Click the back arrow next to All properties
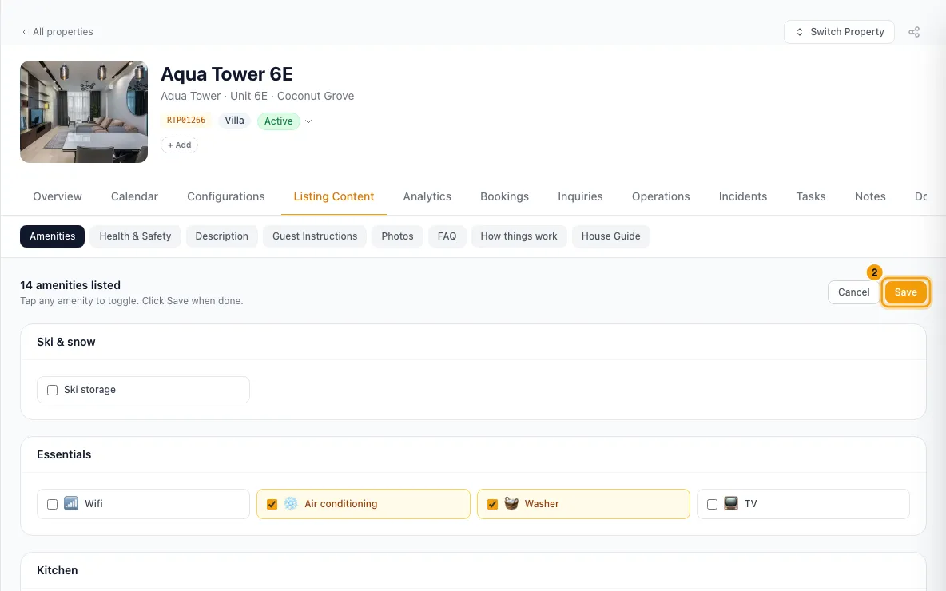 click(24, 32)
